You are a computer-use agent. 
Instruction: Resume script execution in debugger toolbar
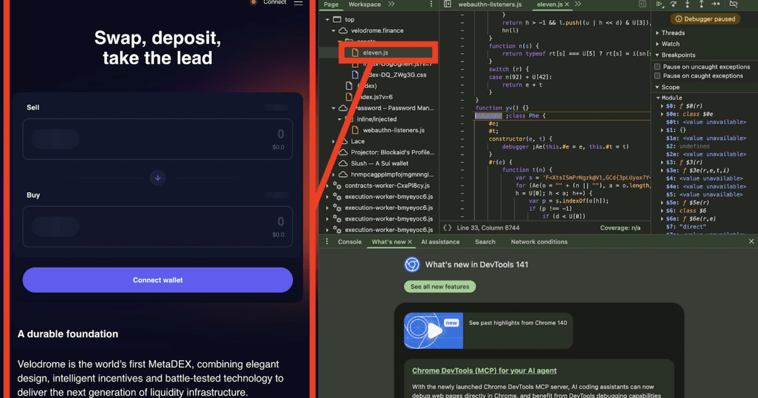[x=660, y=4]
